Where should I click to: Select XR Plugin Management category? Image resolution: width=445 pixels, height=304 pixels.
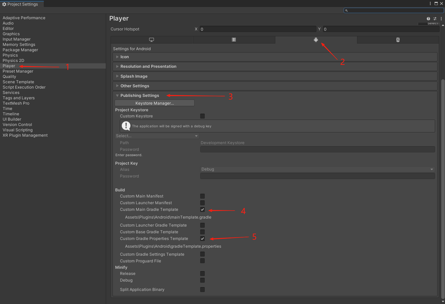(25, 135)
